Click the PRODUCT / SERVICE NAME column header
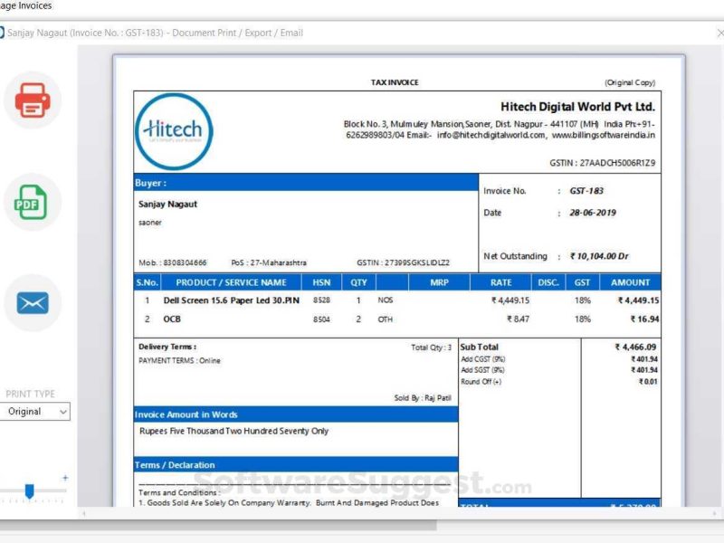The height and width of the screenshot is (543, 724). click(x=231, y=282)
